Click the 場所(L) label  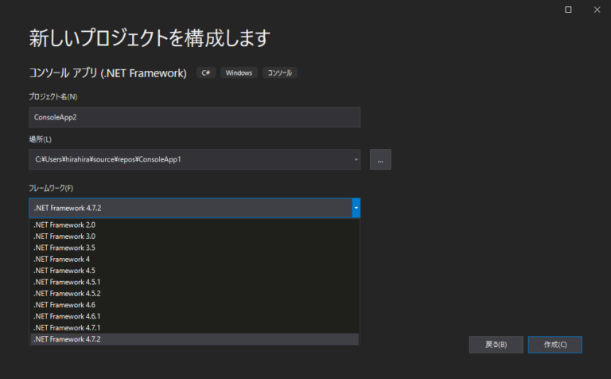coord(40,139)
